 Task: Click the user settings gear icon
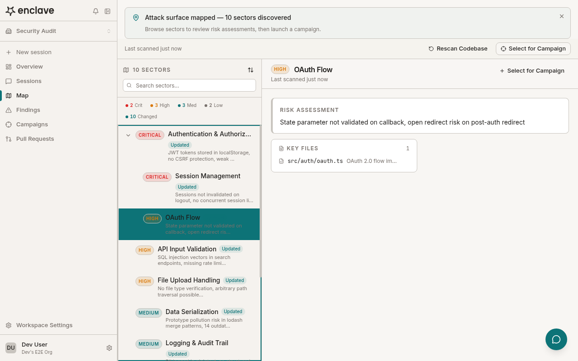click(x=109, y=348)
